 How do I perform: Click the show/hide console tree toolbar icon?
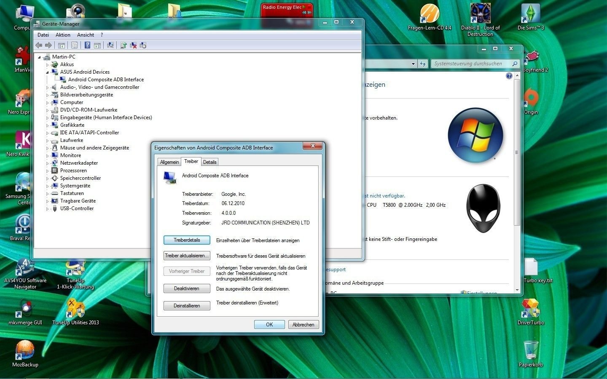point(62,45)
